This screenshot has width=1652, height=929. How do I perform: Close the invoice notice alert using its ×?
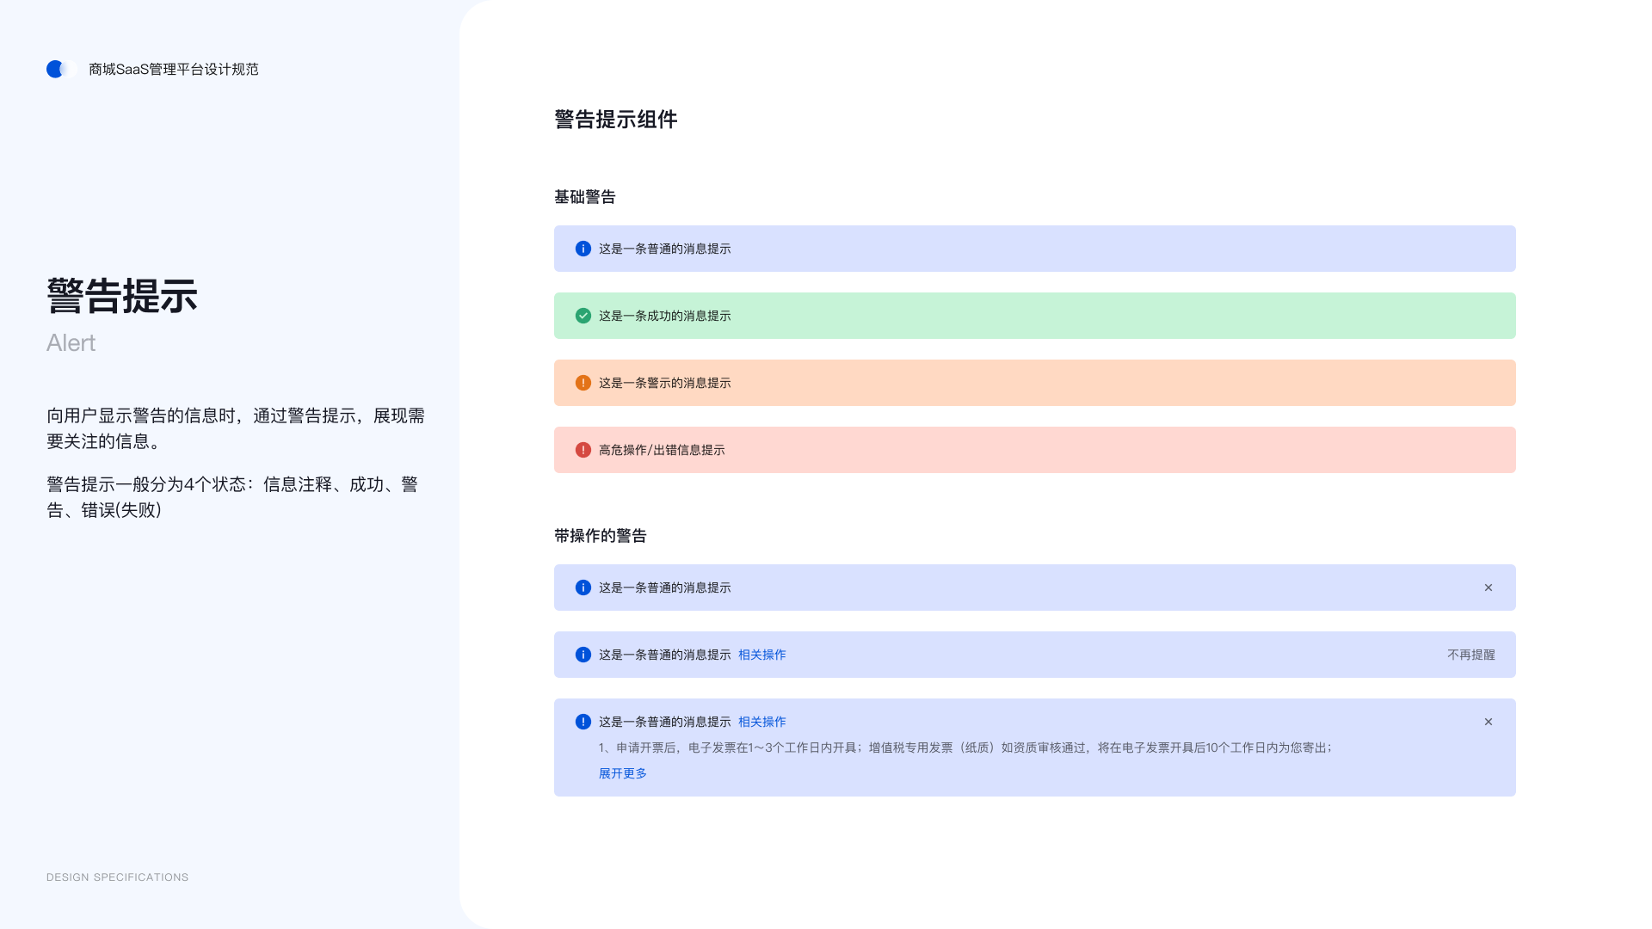click(x=1489, y=722)
